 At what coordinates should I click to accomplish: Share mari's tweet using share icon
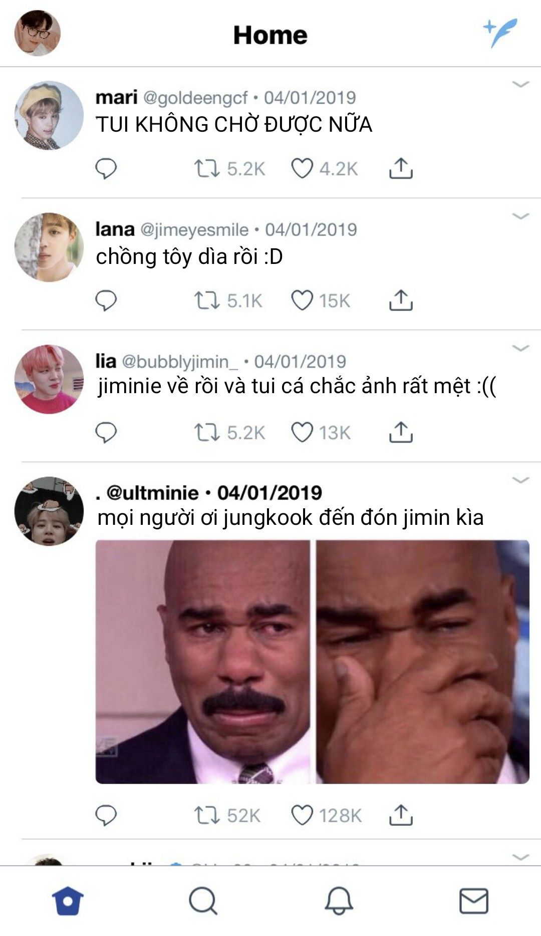401,168
